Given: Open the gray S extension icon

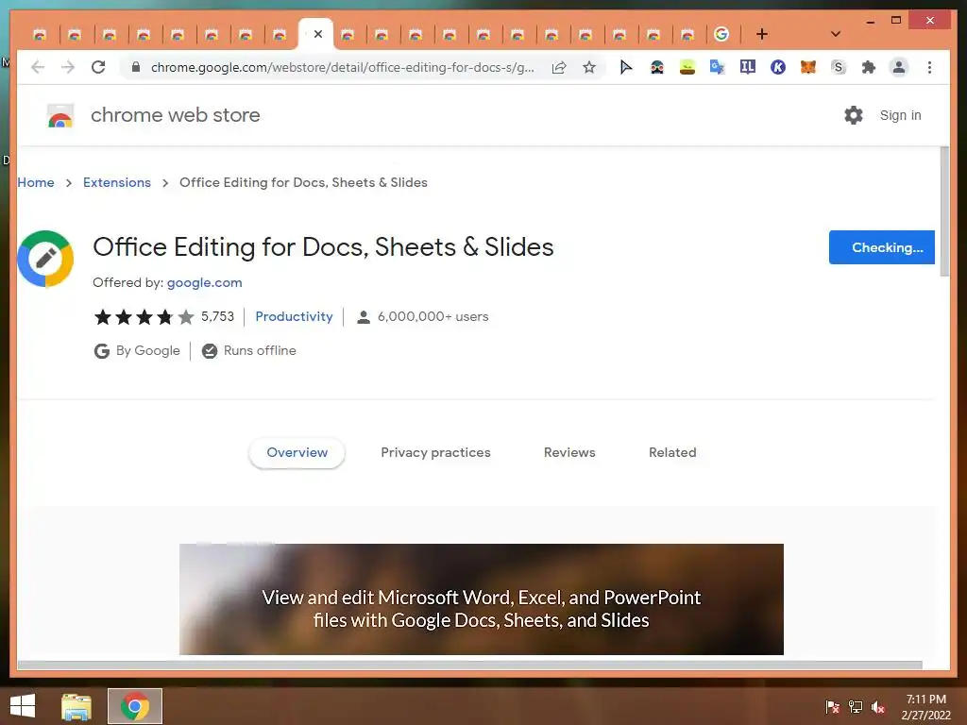Looking at the screenshot, I should (x=839, y=67).
